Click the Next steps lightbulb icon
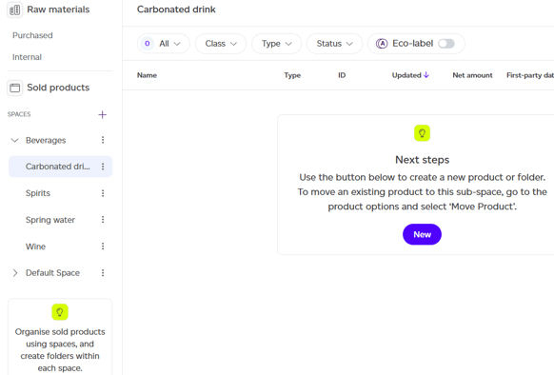Screen dimensions: 554x375 coord(422,133)
